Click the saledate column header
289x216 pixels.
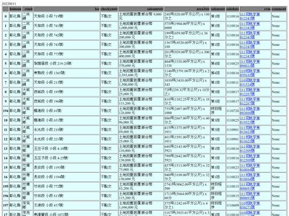pos(232,9)
